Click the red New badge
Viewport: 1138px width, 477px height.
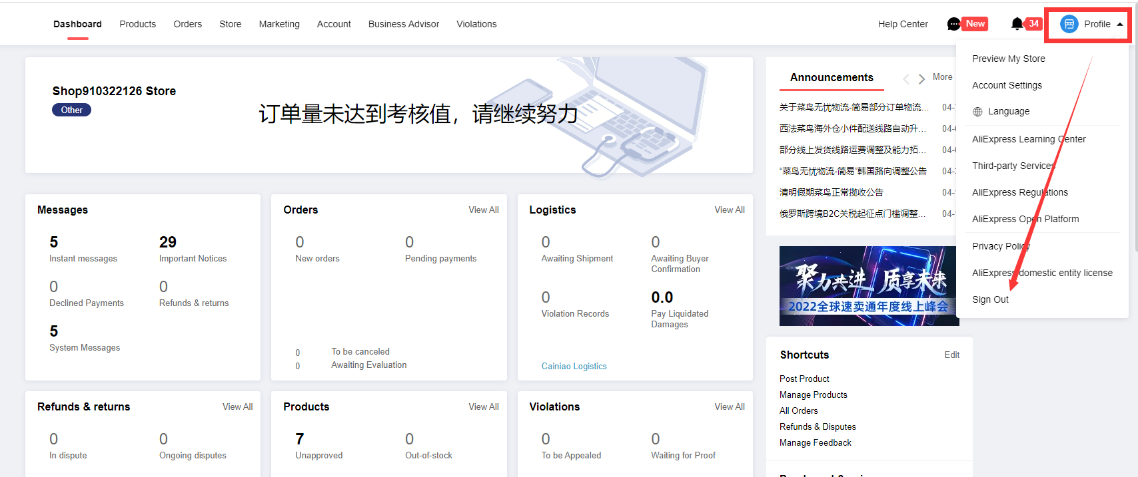pyautogui.click(x=975, y=24)
